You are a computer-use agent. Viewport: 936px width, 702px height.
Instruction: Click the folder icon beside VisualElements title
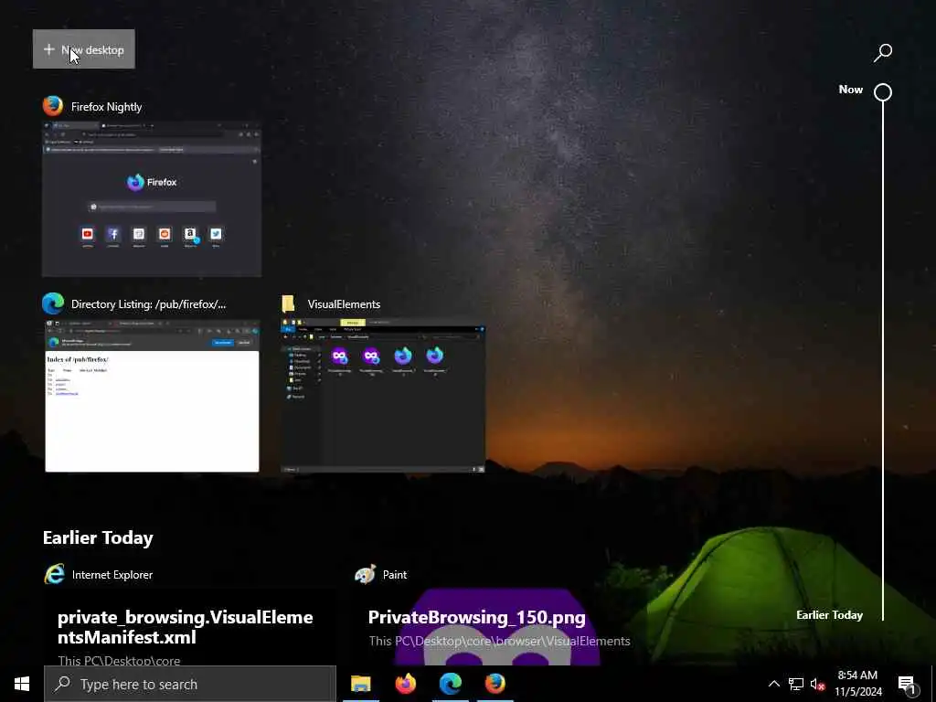point(288,303)
